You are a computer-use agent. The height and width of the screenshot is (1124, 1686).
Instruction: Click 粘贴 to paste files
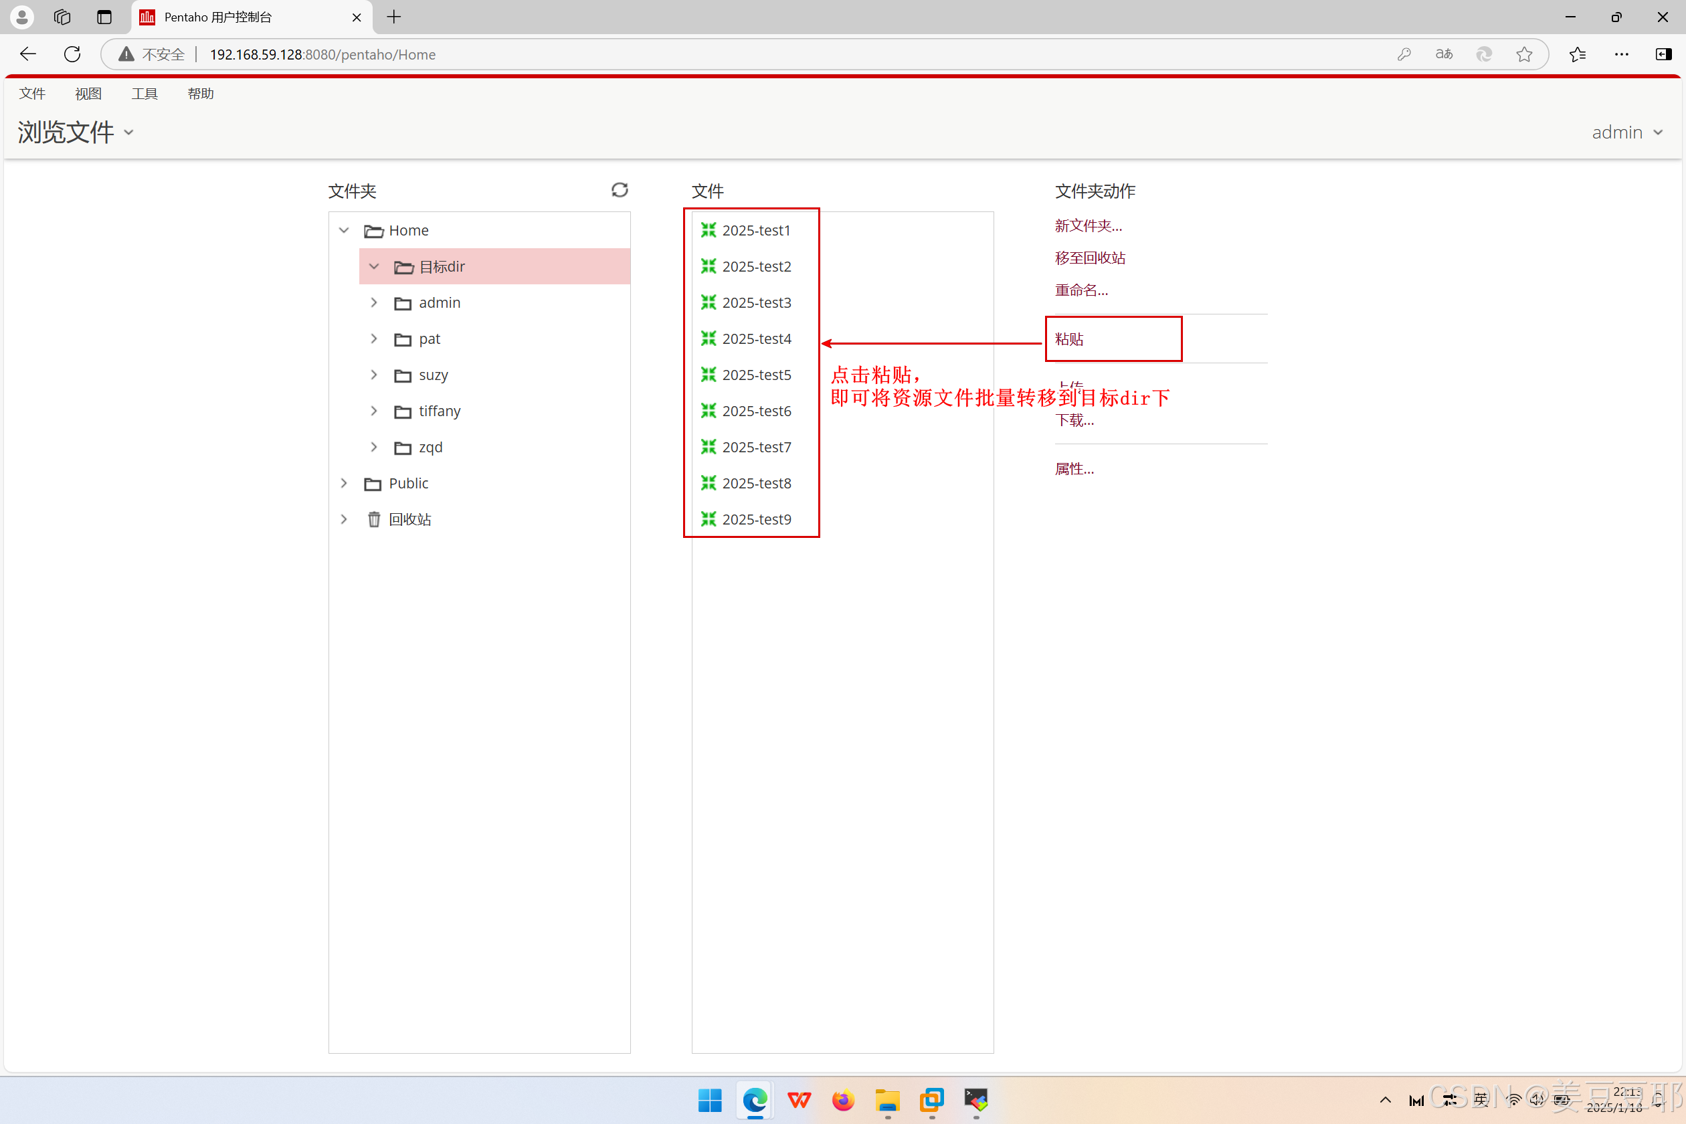coord(1069,339)
